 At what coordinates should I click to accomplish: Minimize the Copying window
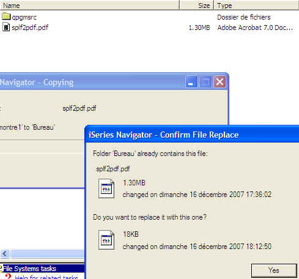[191, 82]
